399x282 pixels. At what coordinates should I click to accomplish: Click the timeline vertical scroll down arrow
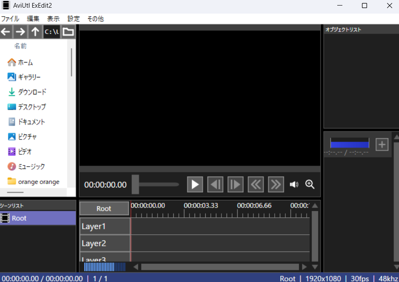[x=315, y=267]
